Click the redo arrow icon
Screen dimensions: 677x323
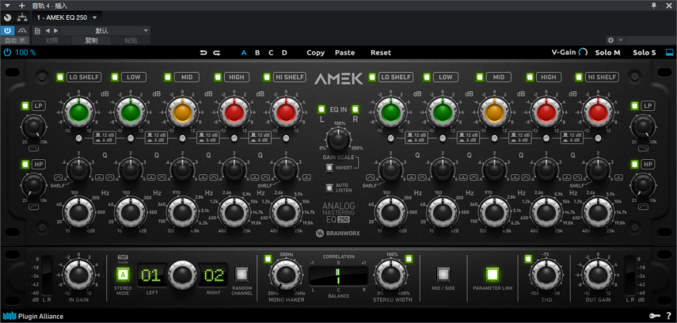tap(217, 53)
